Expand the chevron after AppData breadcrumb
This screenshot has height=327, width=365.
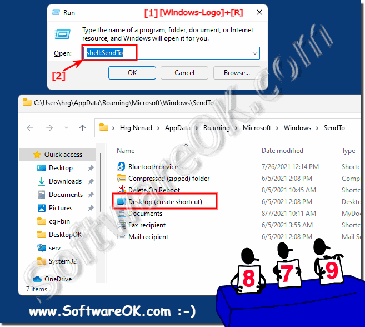click(197, 128)
